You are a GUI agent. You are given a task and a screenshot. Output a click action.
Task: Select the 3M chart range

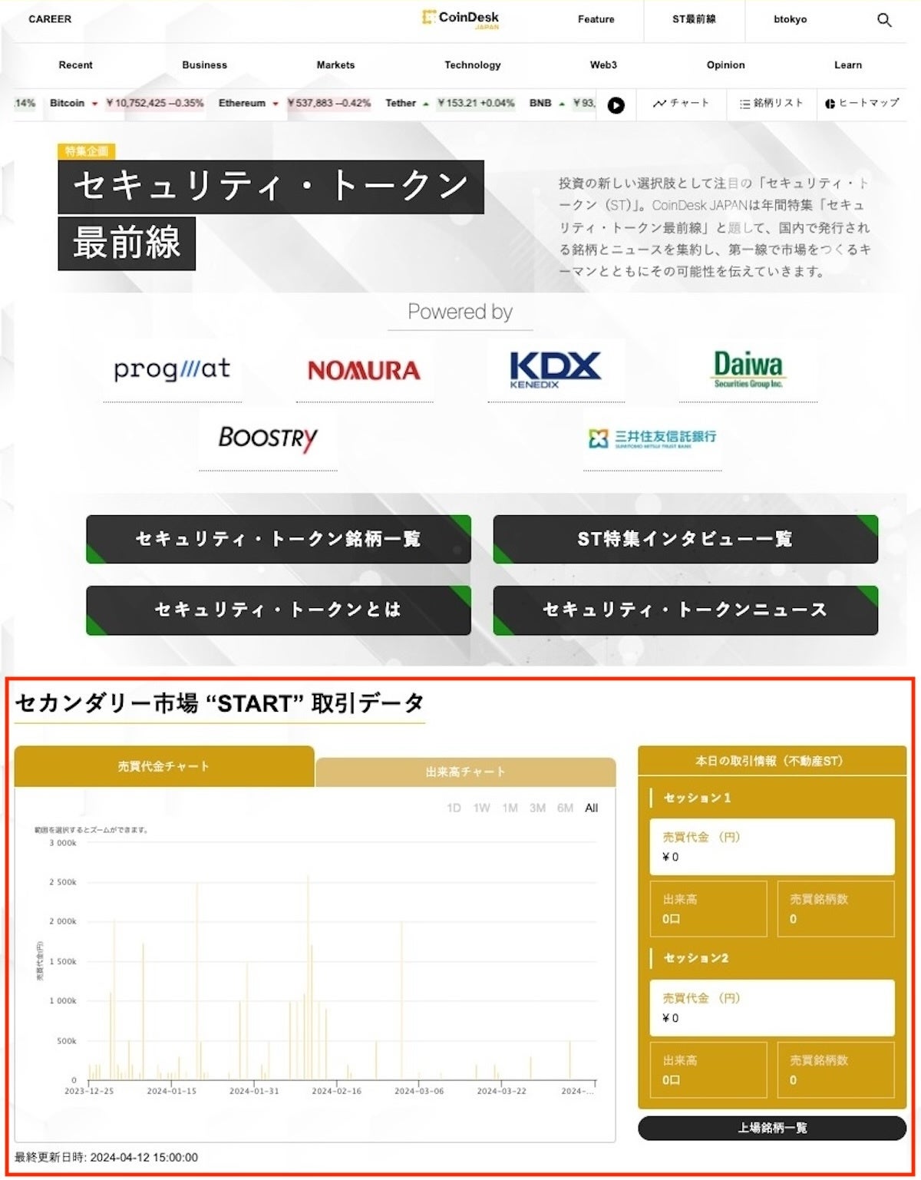[x=537, y=808]
